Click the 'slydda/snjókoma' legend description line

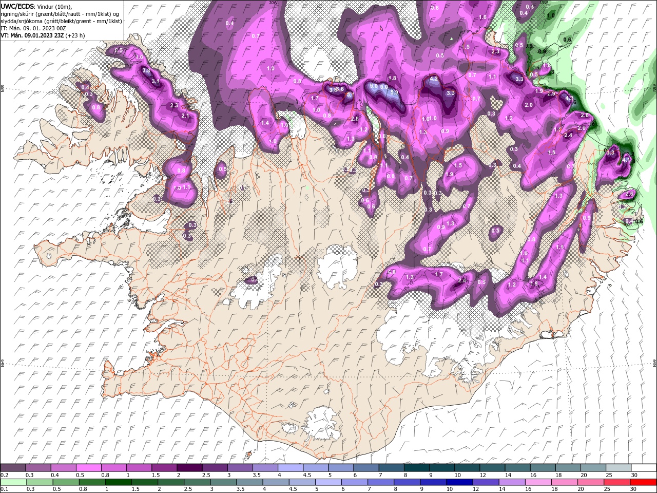coord(61,21)
